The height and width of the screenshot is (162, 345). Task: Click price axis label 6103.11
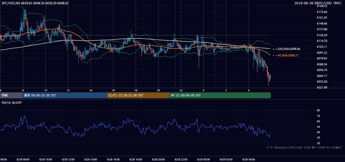coord(322,47)
